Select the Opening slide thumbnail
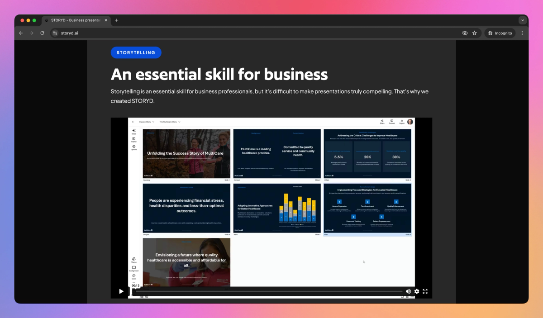 click(x=186, y=154)
